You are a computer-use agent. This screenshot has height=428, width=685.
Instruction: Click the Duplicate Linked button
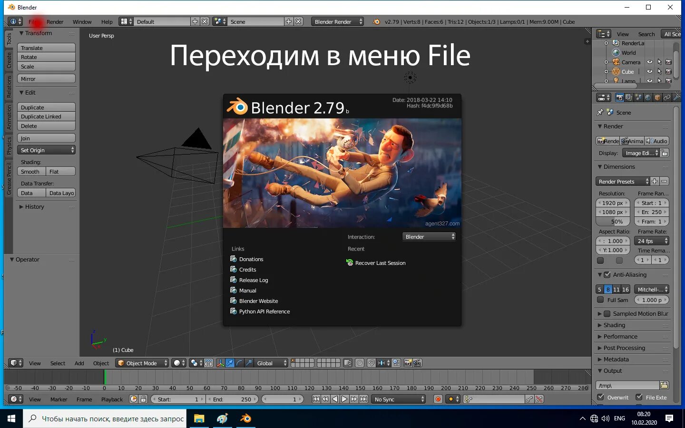[46, 117]
